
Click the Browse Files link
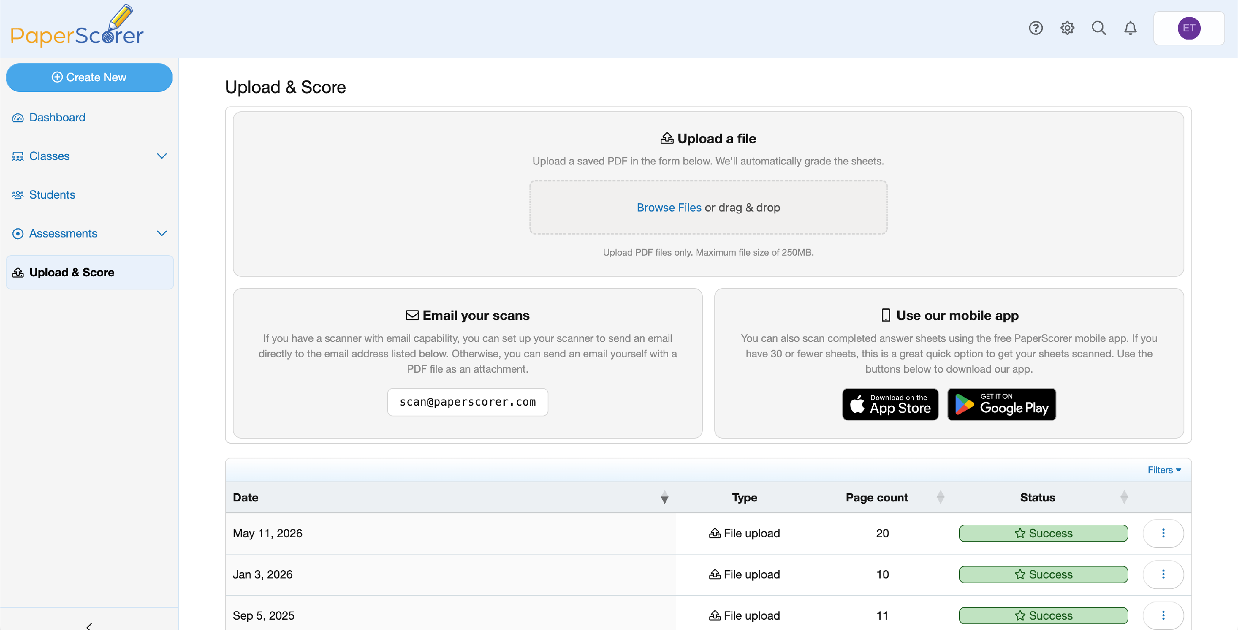pyautogui.click(x=669, y=207)
